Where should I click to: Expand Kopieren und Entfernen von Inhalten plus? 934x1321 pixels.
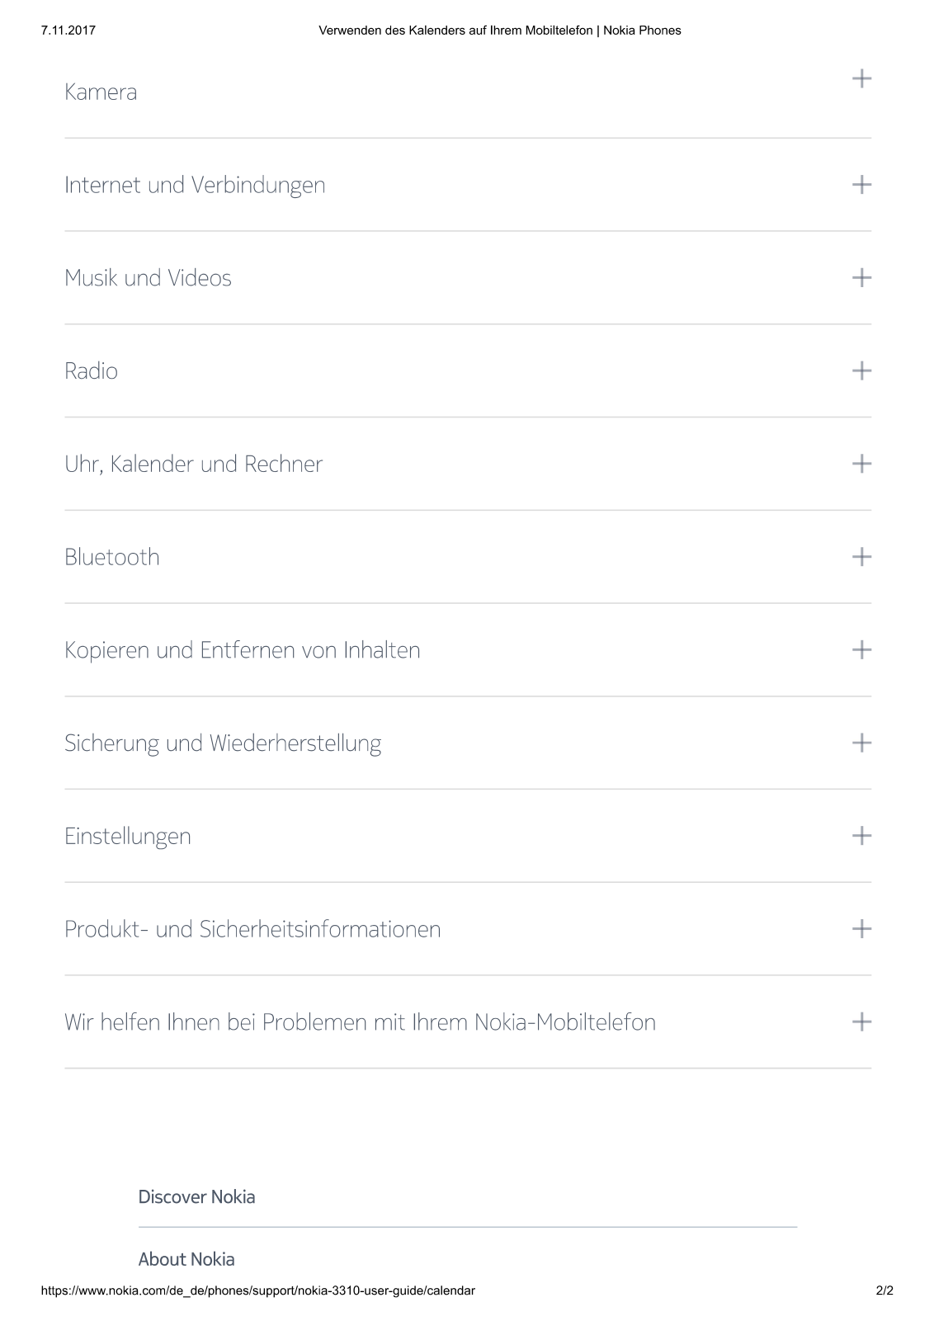pyautogui.click(x=861, y=650)
